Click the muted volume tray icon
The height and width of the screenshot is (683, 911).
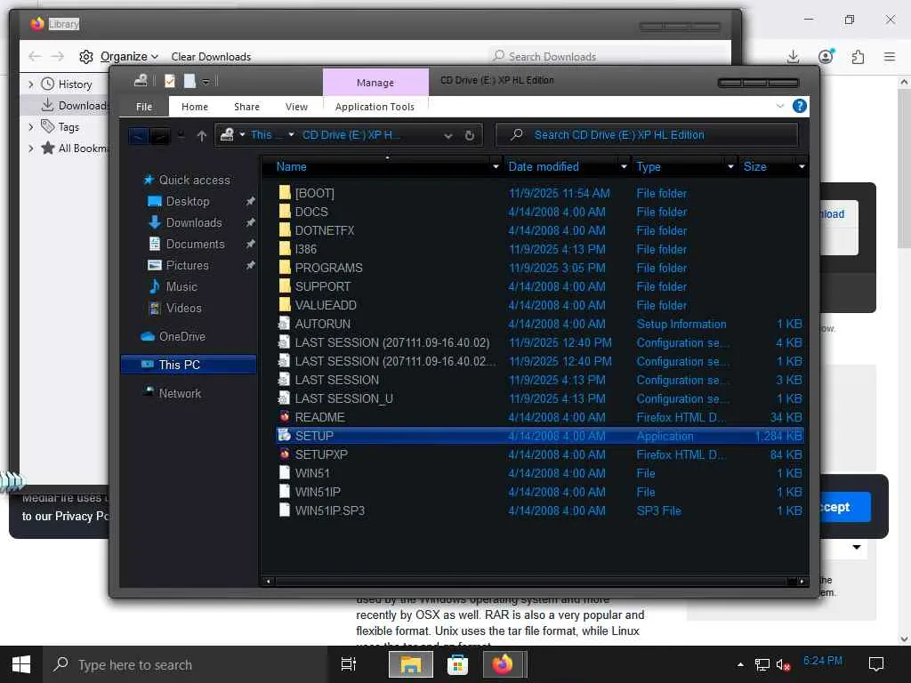783,664
